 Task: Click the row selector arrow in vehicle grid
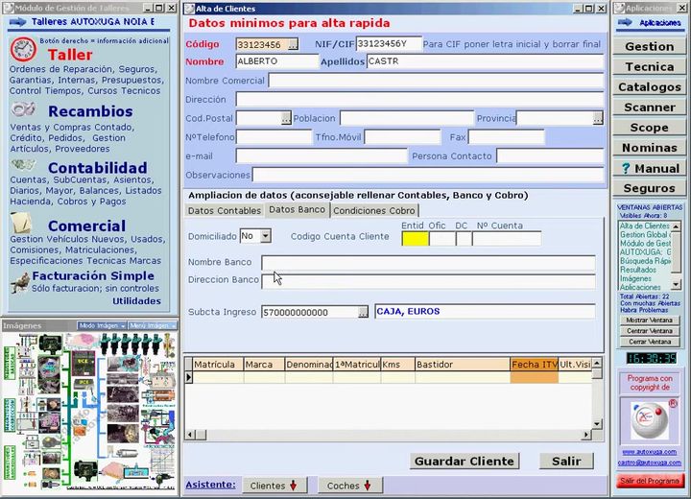(x=189, y=377)
